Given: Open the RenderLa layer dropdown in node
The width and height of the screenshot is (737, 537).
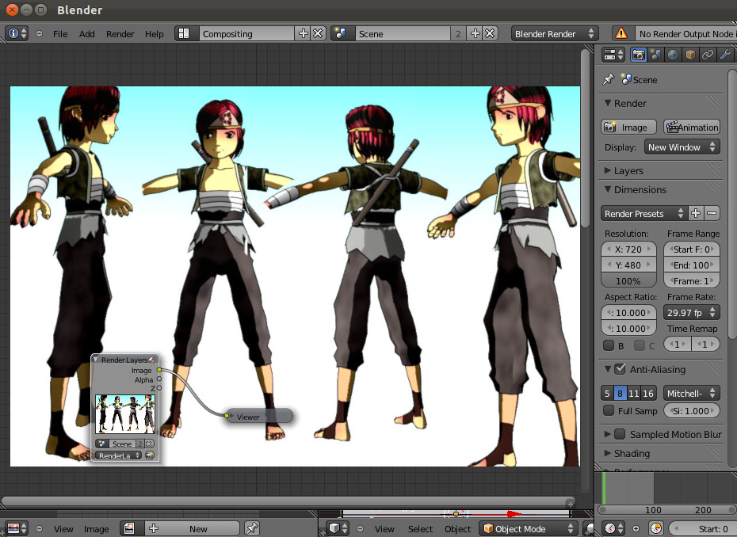Looking at the screenshot, I should point(119,455).
